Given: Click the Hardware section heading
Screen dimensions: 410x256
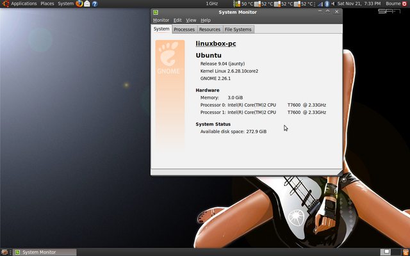Looking at the screenshot, I should 208,90.
